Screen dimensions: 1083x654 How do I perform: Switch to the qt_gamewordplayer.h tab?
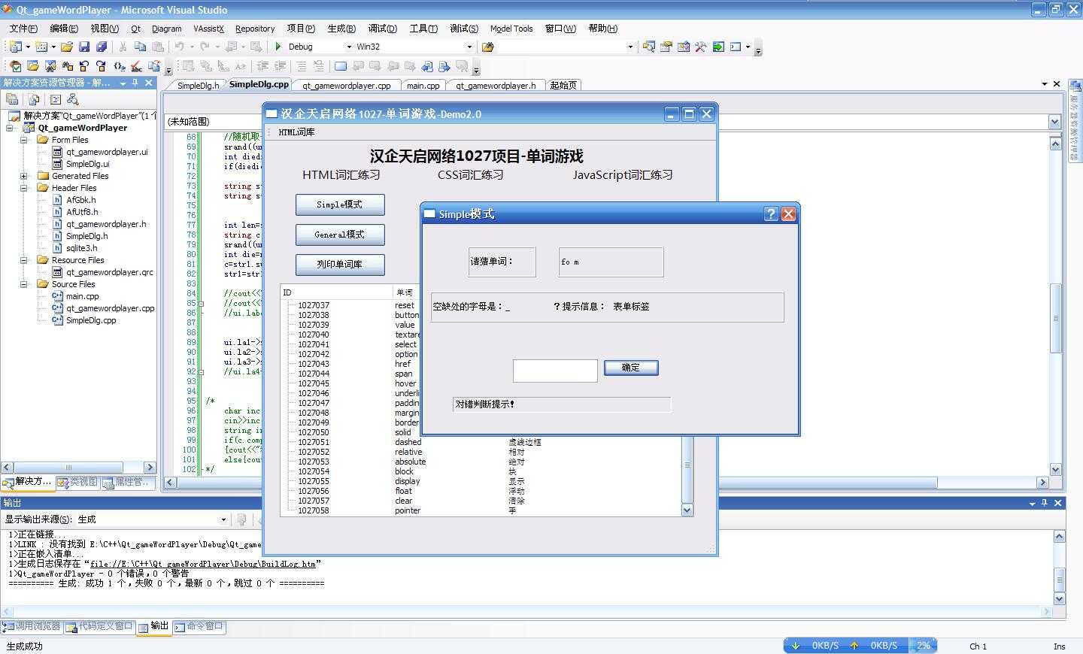tap(496, 86)
